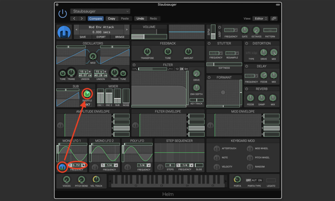Click the reverb DAMP knob
Image resolution: width=335 pixels, height=201 pixels.
click(x=261, y=98)
